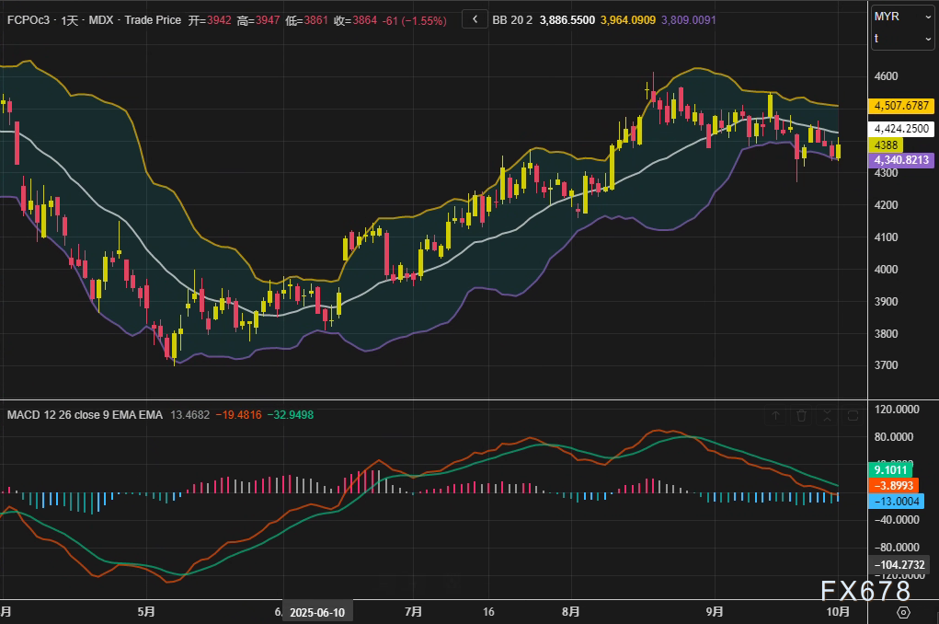Collapse the MACD pane
This screenshot has width=939, height=624.
[827, 416]
